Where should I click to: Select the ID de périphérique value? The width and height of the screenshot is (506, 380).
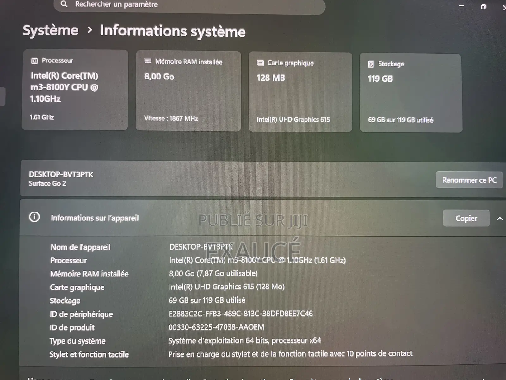pos(241,314)
